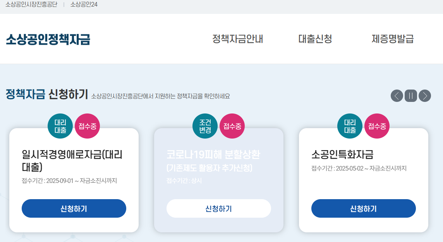
Task: Click the 소상공인정책자금 site logo
Action: (x=48, y=39)
